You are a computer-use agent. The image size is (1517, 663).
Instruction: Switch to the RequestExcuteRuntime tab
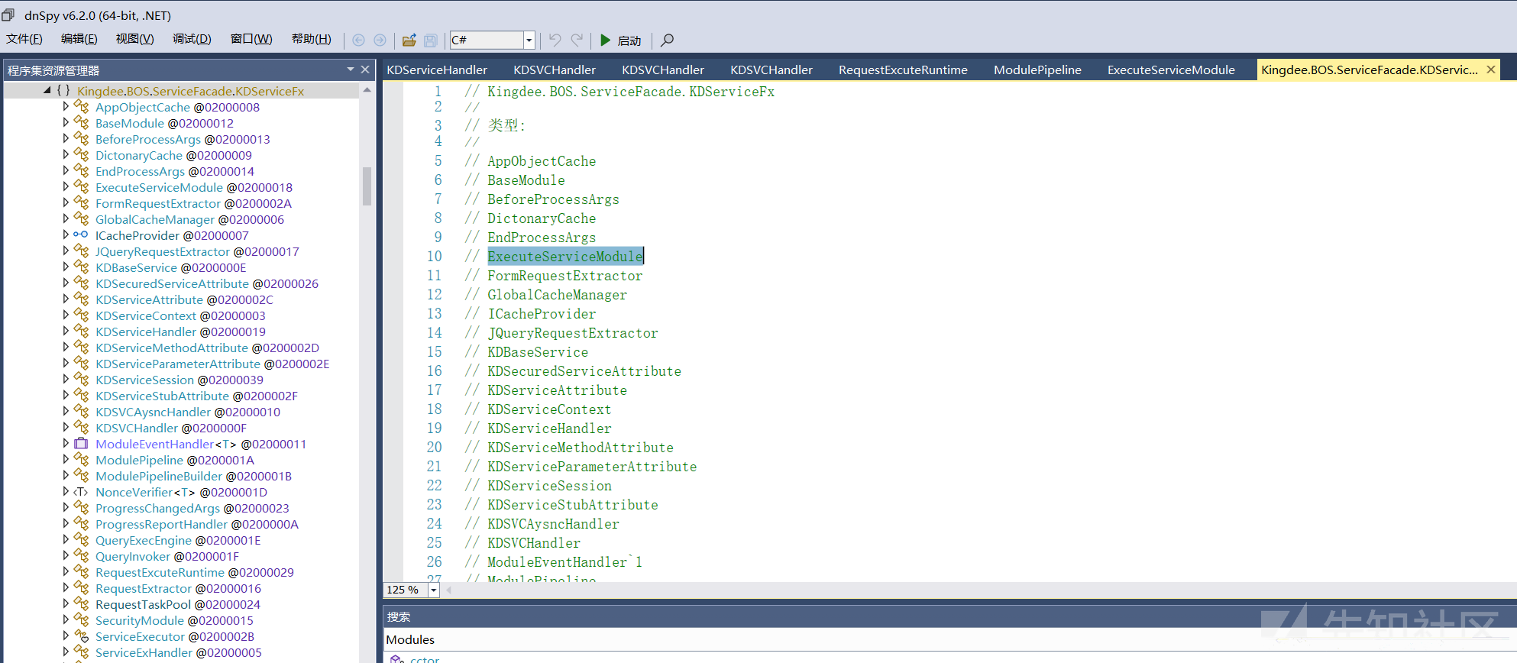[x=903, y=70]
